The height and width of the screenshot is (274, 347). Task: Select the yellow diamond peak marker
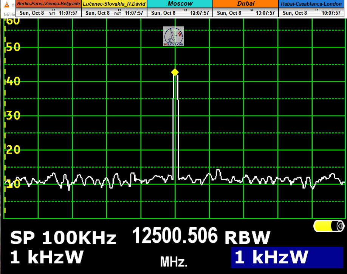(175, 72)
